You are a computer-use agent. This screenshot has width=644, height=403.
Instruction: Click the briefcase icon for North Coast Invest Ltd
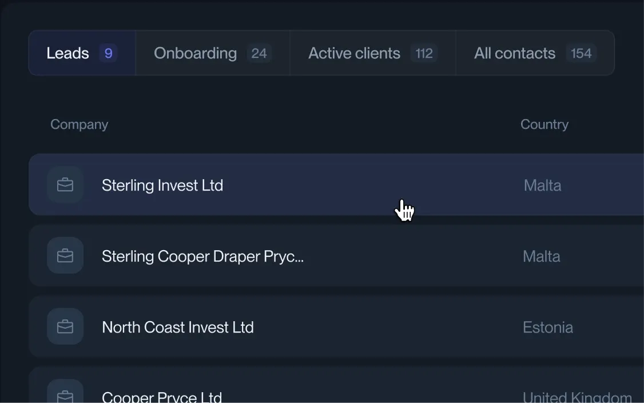[65, 326]
